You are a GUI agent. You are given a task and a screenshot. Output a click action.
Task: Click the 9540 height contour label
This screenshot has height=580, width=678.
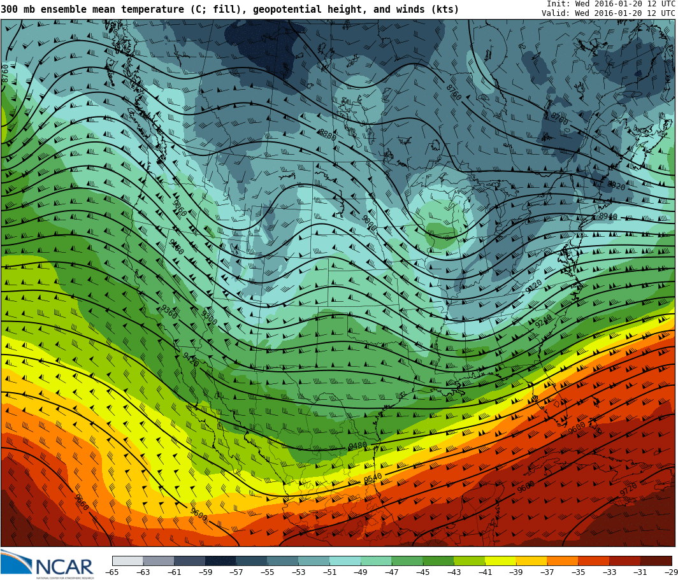[373, 477]
